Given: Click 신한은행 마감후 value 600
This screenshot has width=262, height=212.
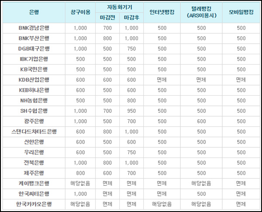Looking at the screenshot, I should pyautogui.click(x=131, y=142).
